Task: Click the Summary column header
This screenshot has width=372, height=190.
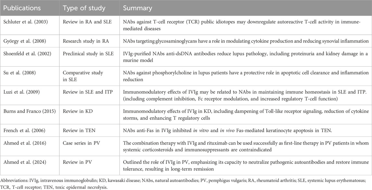Action: tap(137, 8)
